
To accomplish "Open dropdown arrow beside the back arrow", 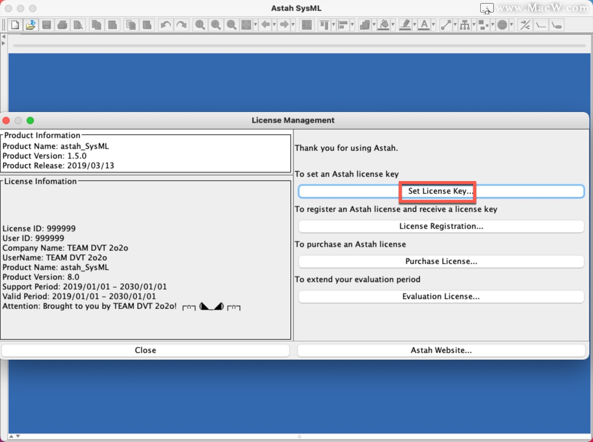I will 274,25.
